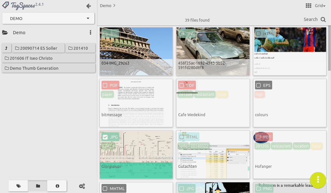Select the Hofanger PDF checkbox

click(258, 137)
